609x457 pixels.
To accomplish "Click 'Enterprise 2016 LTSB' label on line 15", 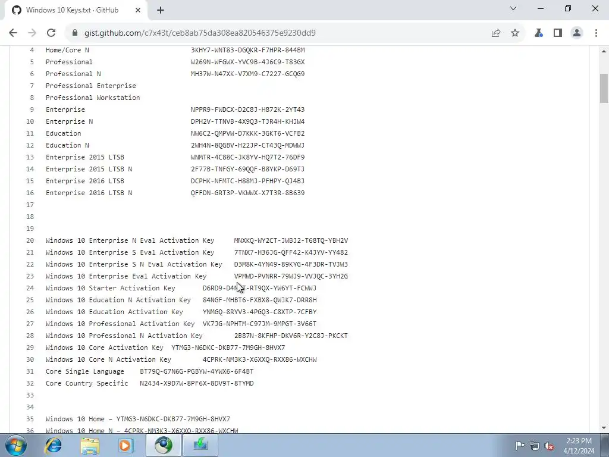I will (x=84, y=181).
